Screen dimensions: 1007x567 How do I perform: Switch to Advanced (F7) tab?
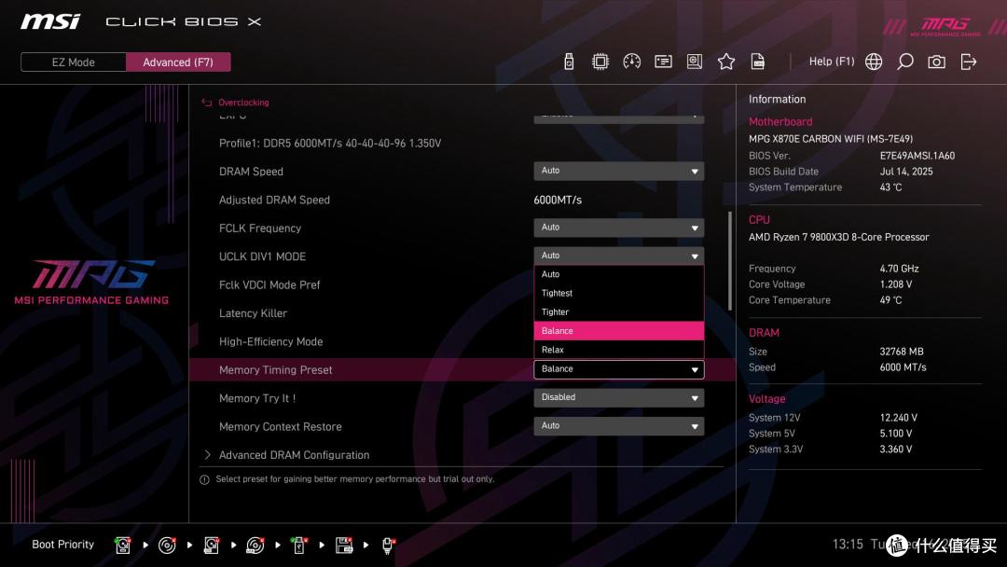[x=178, y=62]
